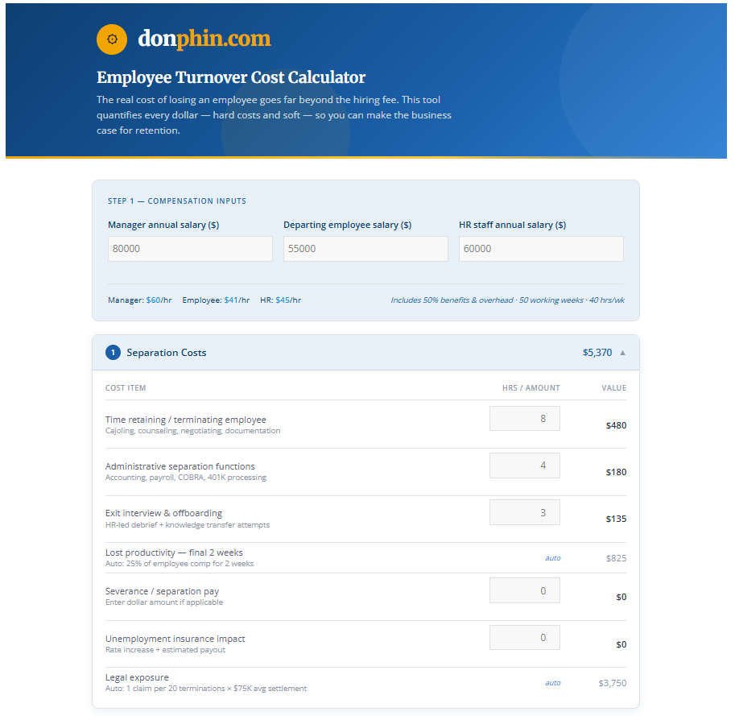The width and height of the screenshot is (735, 716).
Task: Edit hours for time retaining/terminating employee
Action: click(524, 419)
